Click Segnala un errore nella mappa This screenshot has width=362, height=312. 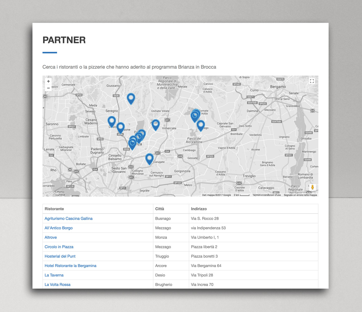coord(300,195)
